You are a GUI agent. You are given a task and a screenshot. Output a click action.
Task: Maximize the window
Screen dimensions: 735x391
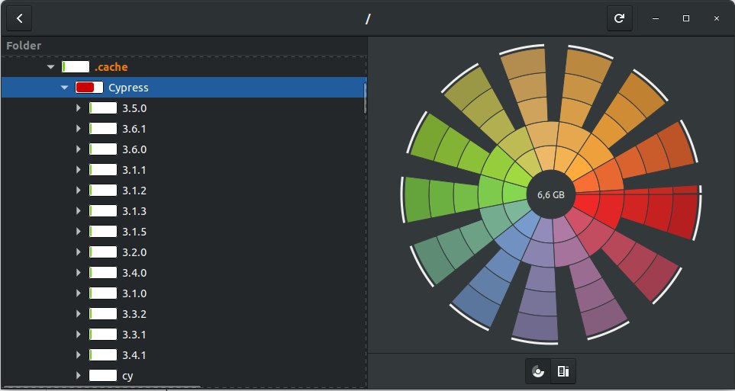tap(686, 18)
